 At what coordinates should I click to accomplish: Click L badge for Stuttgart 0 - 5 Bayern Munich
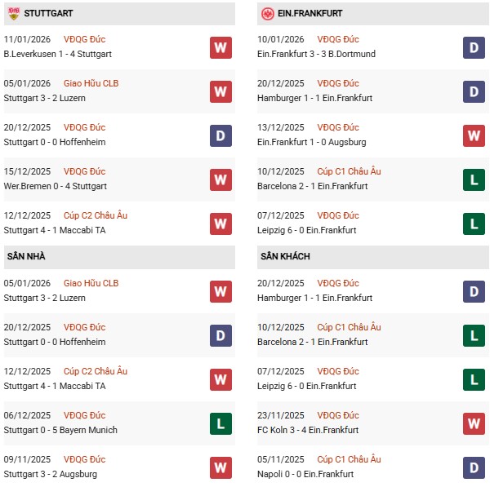click(220, 423)
